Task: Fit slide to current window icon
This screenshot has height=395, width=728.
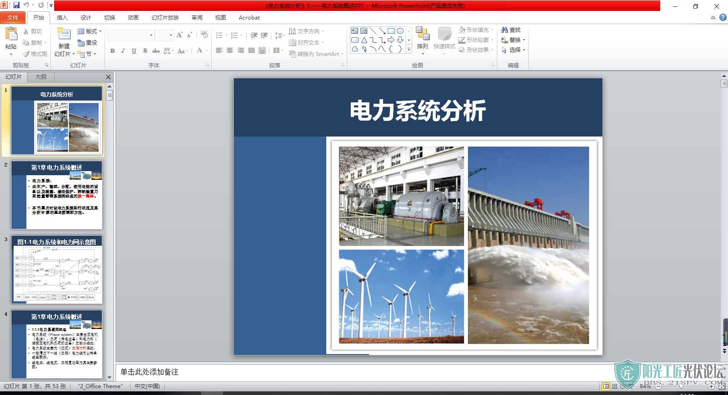Action: 722,386
